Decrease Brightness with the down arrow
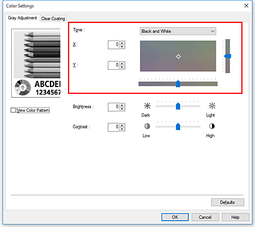 (x=122, y=109)
